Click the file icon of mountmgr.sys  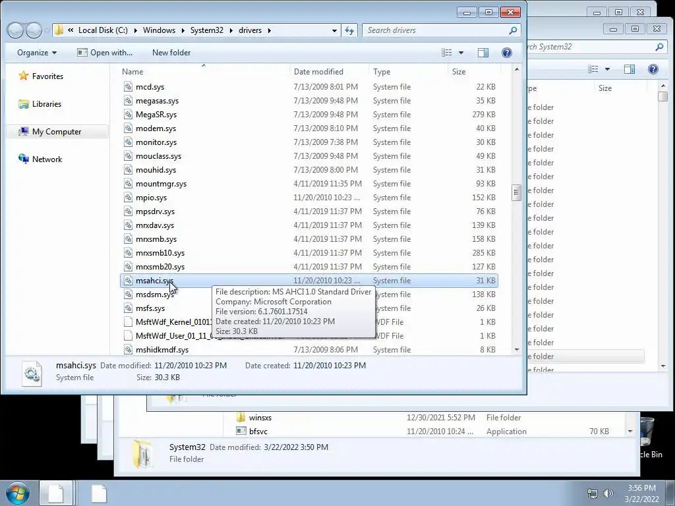tap(128, 184)
